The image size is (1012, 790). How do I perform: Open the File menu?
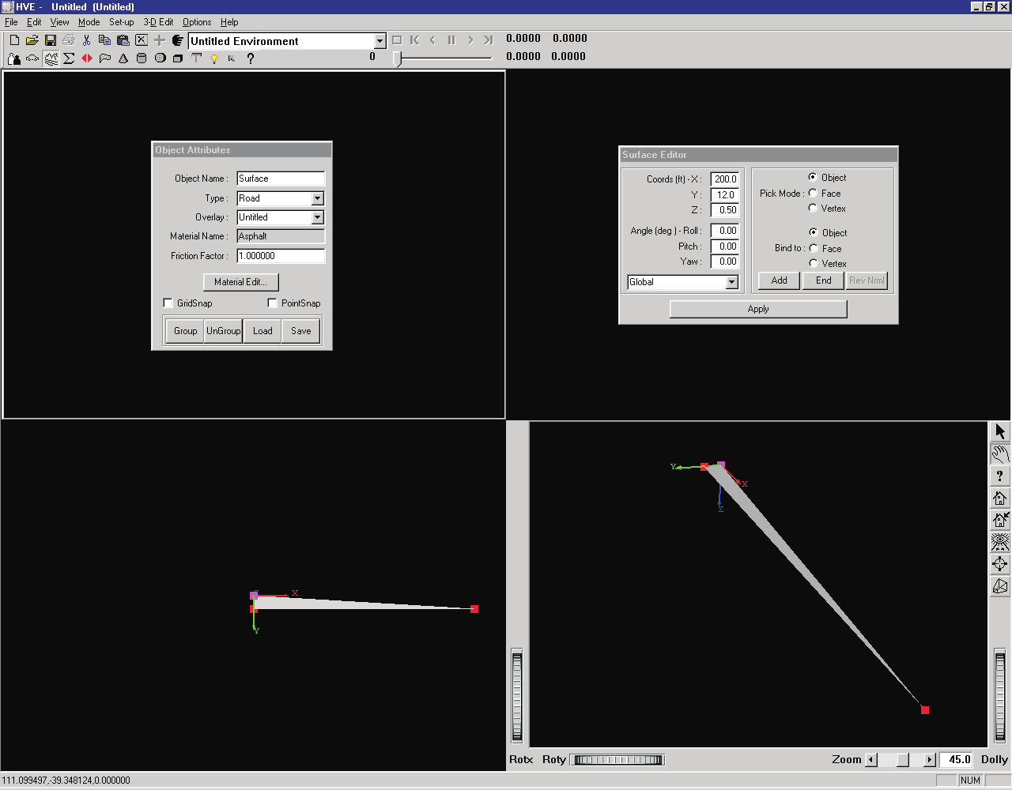[x=11, y=22]
